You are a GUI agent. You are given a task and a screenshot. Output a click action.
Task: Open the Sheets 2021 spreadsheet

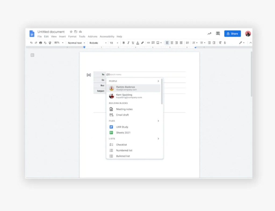tap(123, 132)
